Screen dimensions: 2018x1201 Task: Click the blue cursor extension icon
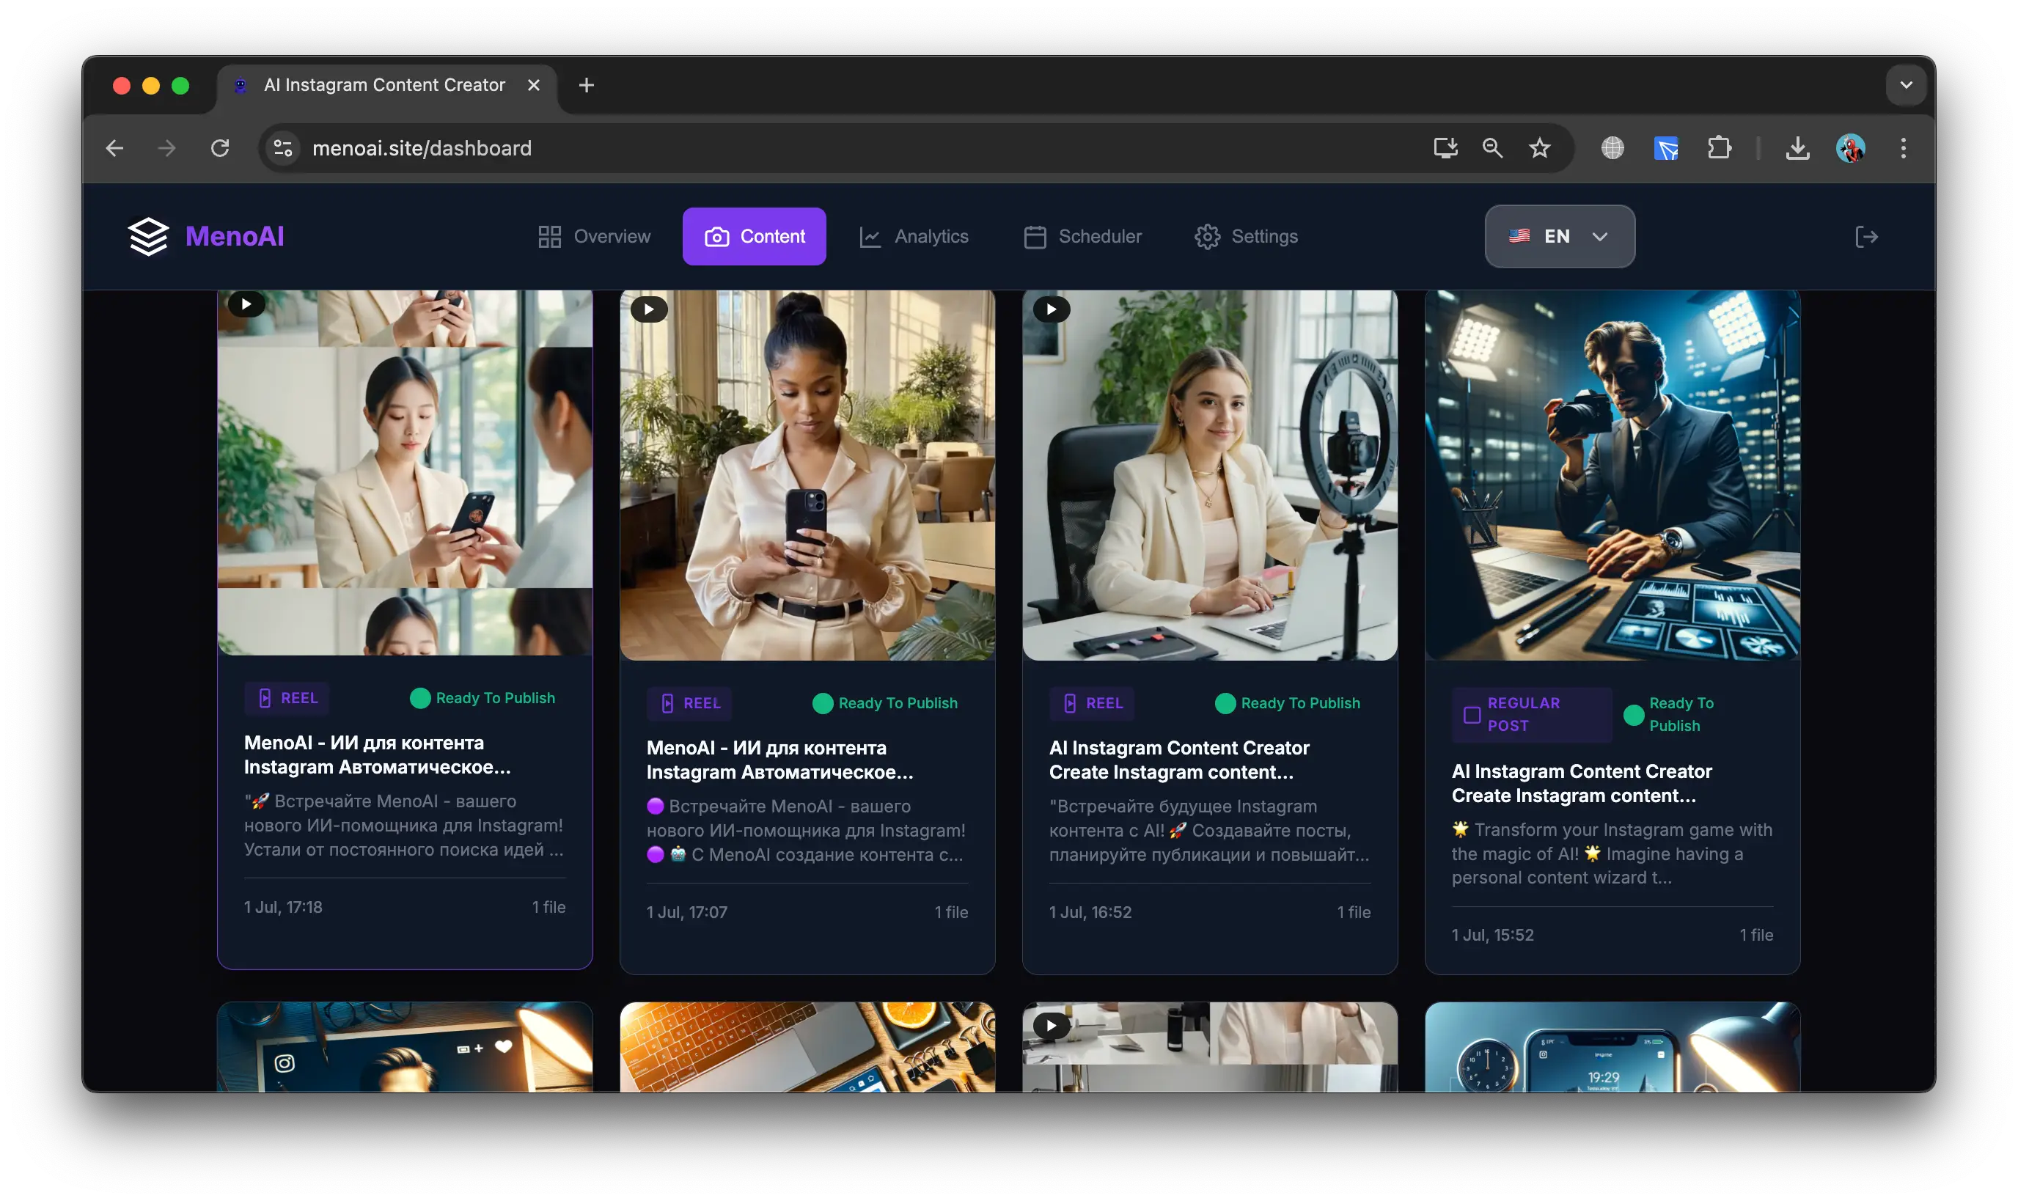coord(1665,148)
